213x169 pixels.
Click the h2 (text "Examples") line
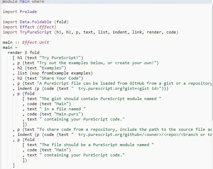[x=39, y=68]
